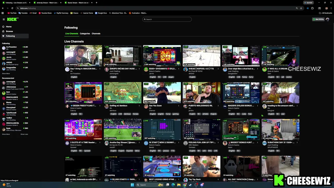Open Golfing w/ demisux stream thumbnail

123,93
